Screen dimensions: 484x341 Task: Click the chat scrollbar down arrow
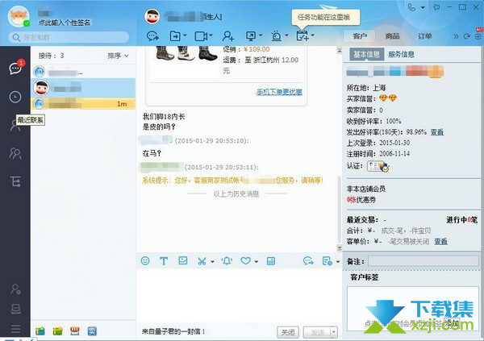click(x=340, y=247)
